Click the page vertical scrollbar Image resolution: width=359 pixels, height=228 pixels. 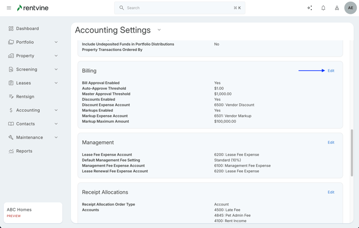coord(352,153)
